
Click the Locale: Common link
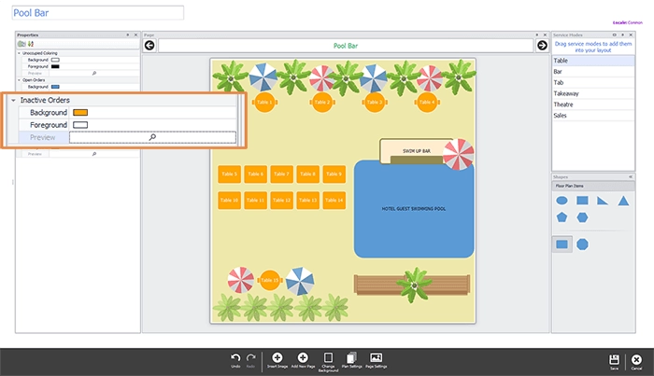point(627,22)
